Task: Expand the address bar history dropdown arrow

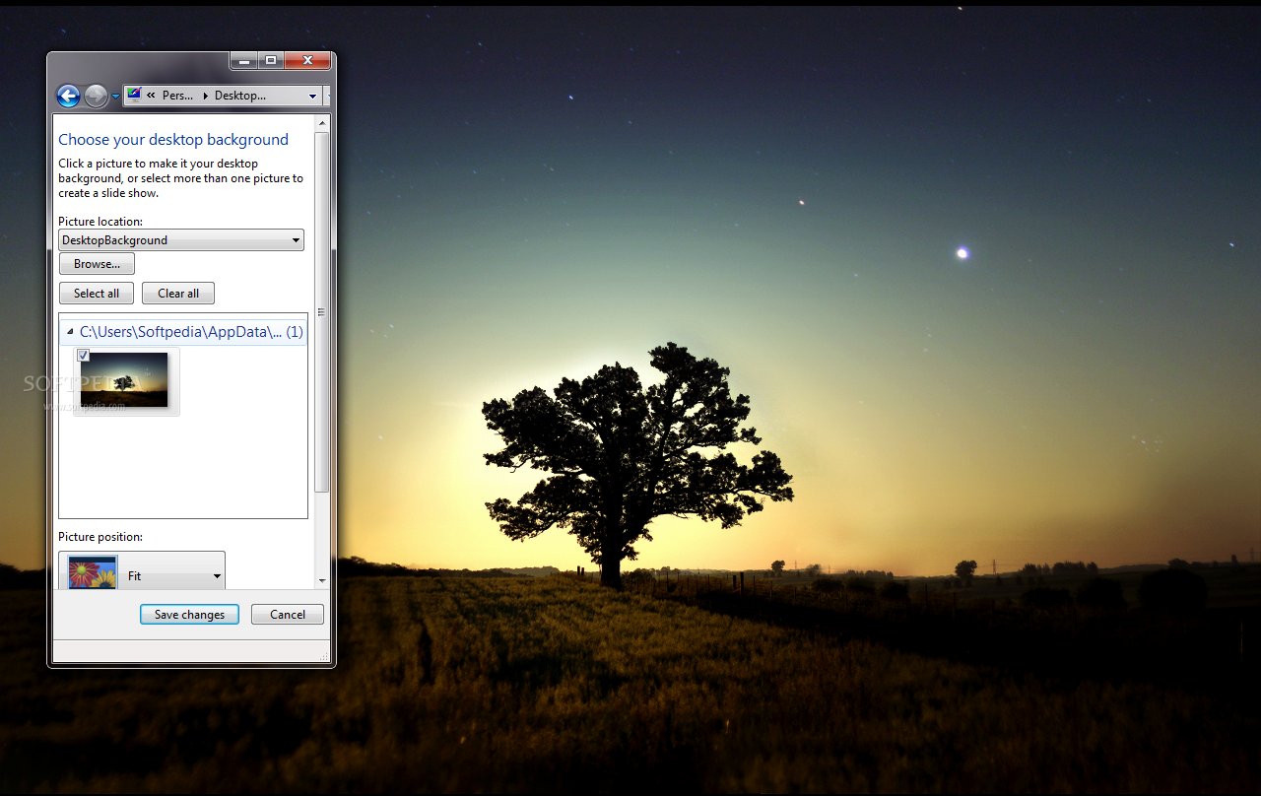Action: (x=313, y=97)
